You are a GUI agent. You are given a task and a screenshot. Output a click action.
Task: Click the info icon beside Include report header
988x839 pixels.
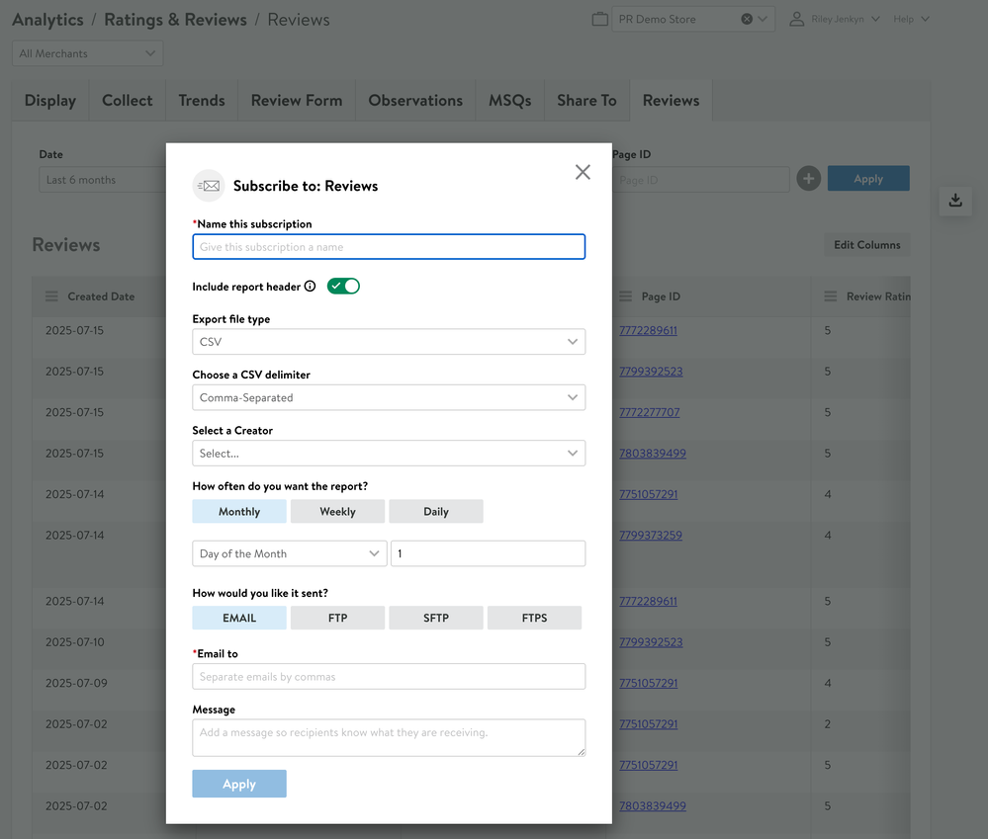[310, 287]
